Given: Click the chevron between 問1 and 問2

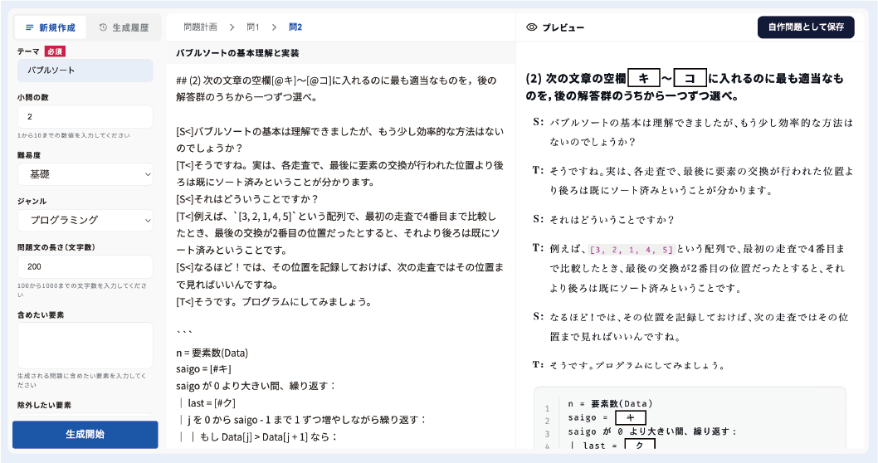Looking at the screenshot, I should point(275,27).
